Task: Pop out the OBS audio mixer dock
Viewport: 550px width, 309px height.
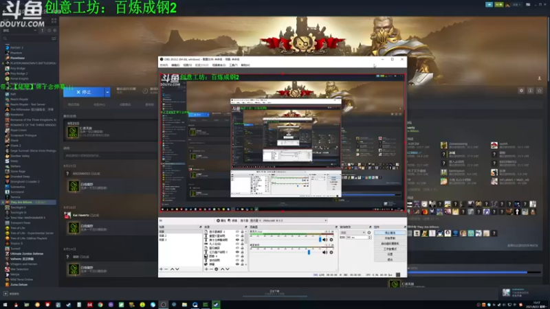Action: tap(336, 227)
